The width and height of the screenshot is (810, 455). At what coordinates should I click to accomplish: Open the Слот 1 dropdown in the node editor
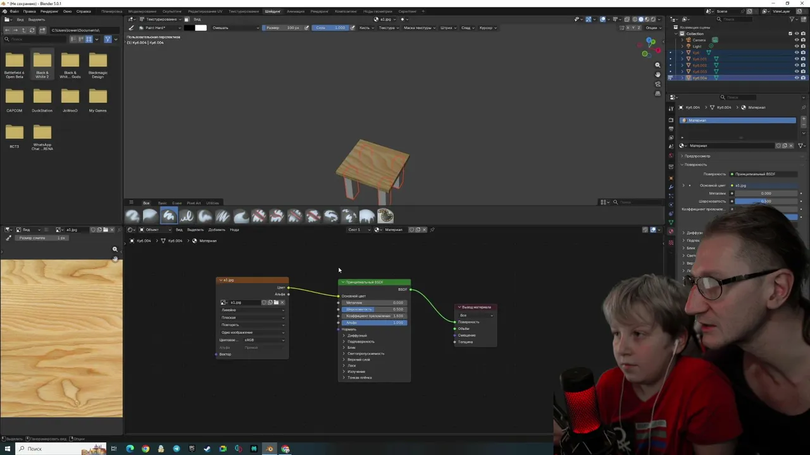coord(358,229)
